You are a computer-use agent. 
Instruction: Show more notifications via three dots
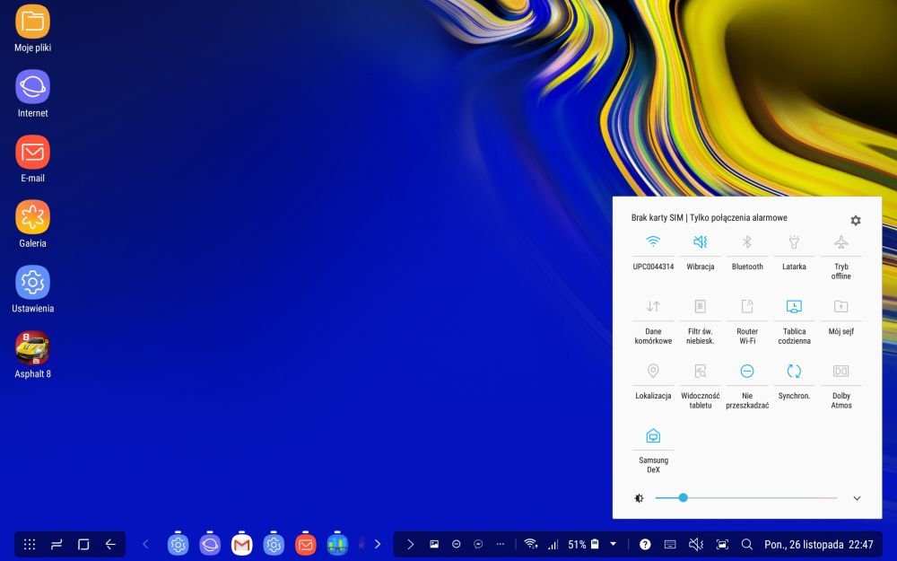(501, 545)
